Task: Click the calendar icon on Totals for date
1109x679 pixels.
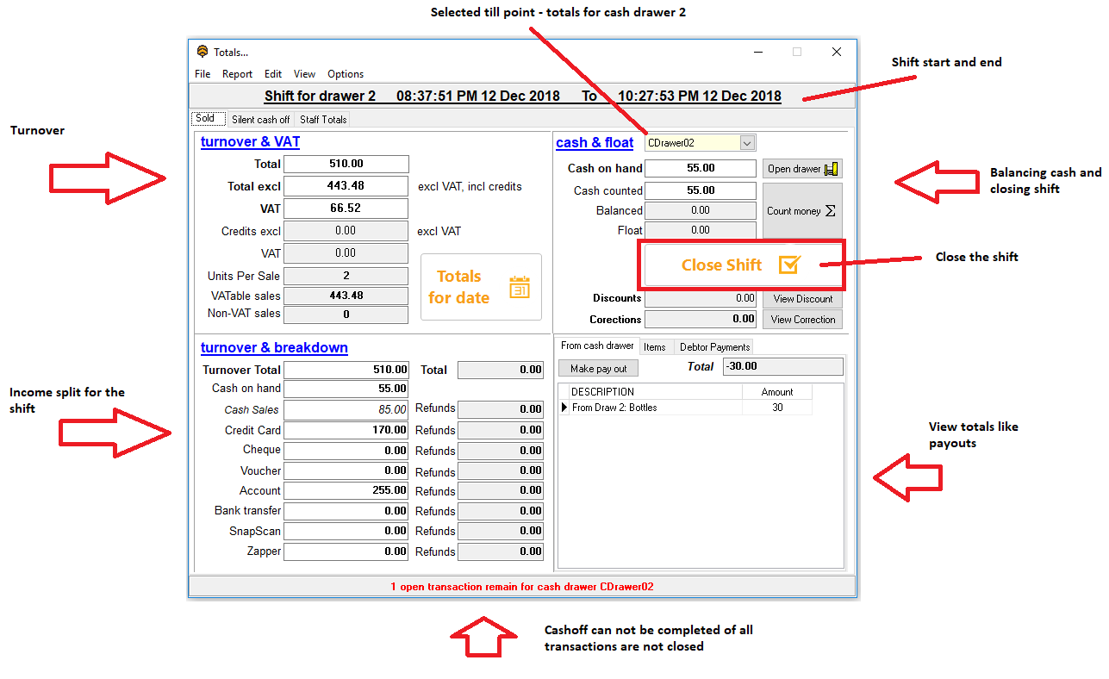Action: pyautogui.click(x=519, y=287)
